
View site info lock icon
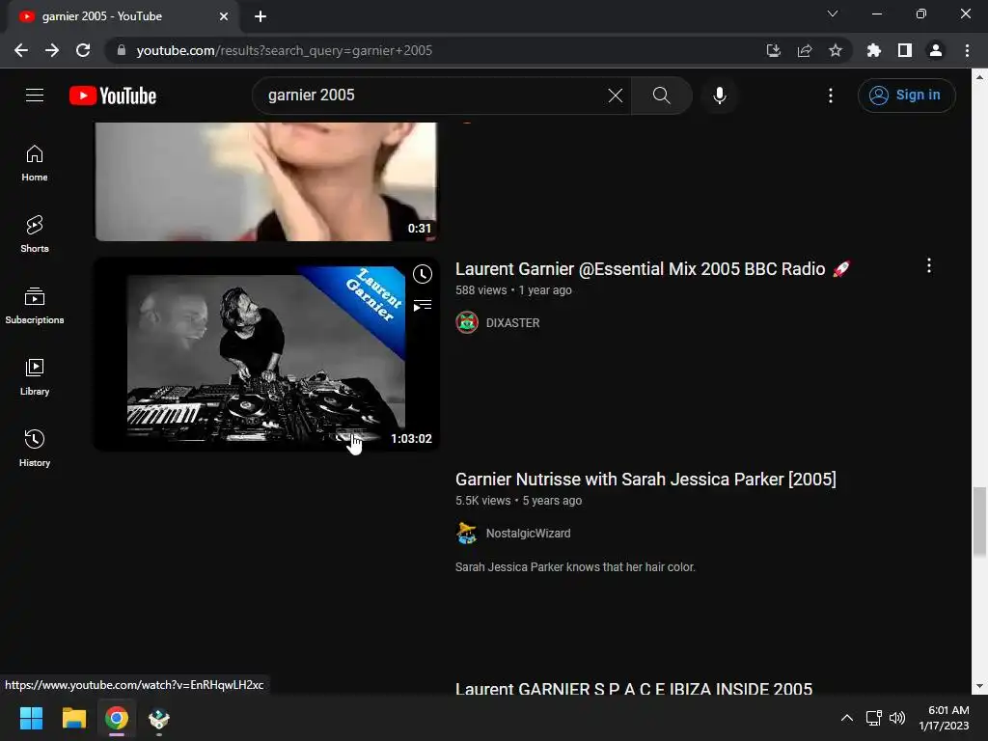(122, 50)
